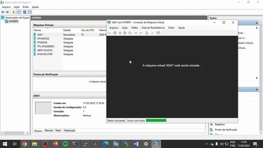This screenshot has width=263, height=148.
Task: Select Gerenciador do Hyper-V tree root
Action: tap(17, 18)
